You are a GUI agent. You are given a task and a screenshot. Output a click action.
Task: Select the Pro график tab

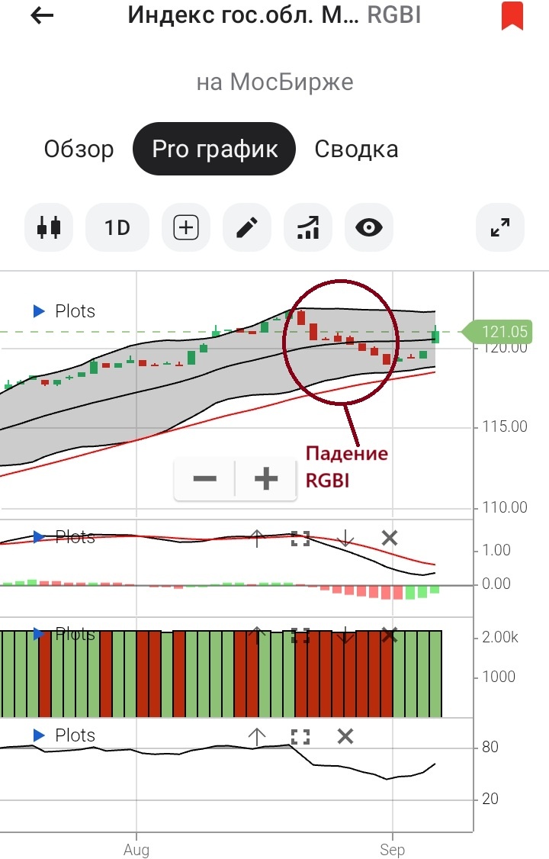(x=214, y=149)
